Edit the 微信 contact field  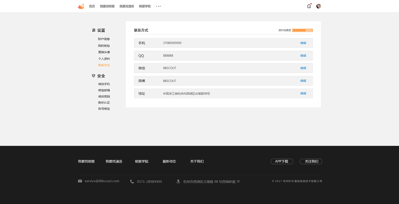click(303, 68)
